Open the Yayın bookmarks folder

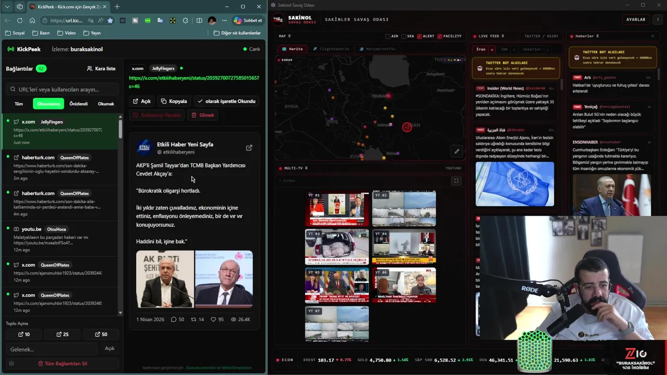[x=91, y=33]
